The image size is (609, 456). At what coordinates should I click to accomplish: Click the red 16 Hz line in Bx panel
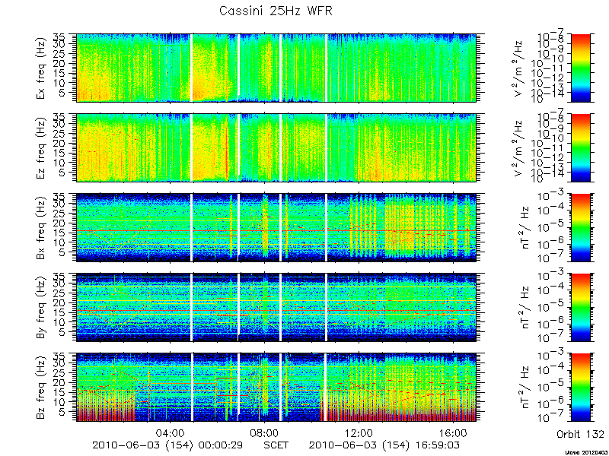[276, 230]
